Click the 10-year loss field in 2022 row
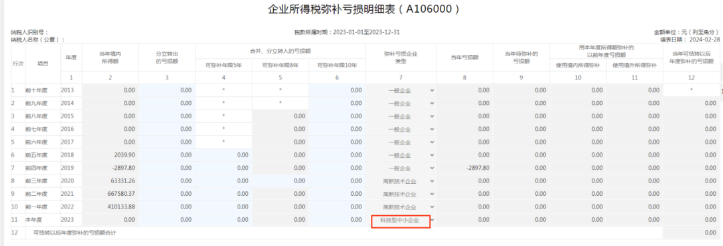This screenshot has height=246, width=723. pos(337,207)
